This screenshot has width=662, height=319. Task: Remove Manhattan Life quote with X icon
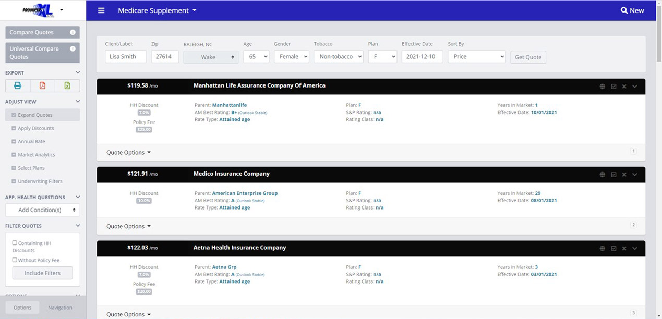pyautogui.click(x=624, y=87)
